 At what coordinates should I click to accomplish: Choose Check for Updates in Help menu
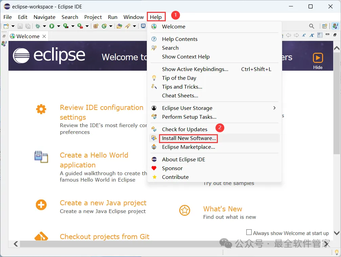coord(214,129)
